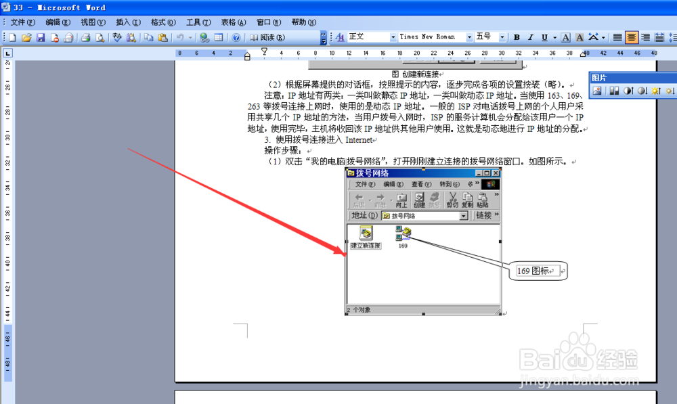Open Tables and Borders icon
This screenshot has height=404, width=677.
(x=219, y=37)
